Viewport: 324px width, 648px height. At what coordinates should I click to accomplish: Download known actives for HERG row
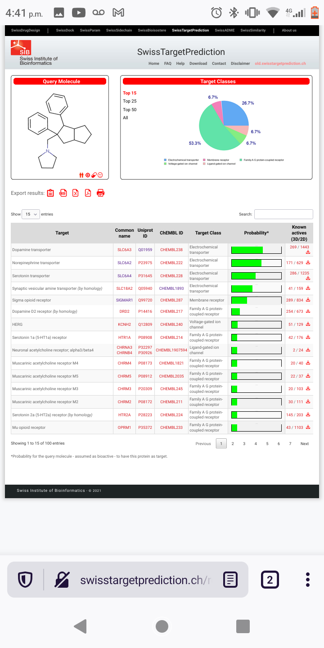[308, 324]
